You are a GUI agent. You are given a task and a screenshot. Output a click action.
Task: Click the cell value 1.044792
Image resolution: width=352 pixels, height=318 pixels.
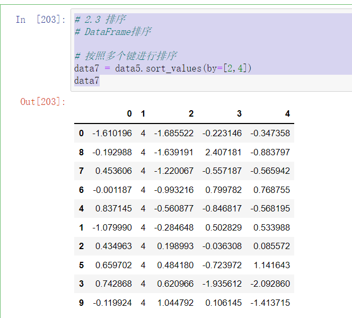[x=175, y=303]
